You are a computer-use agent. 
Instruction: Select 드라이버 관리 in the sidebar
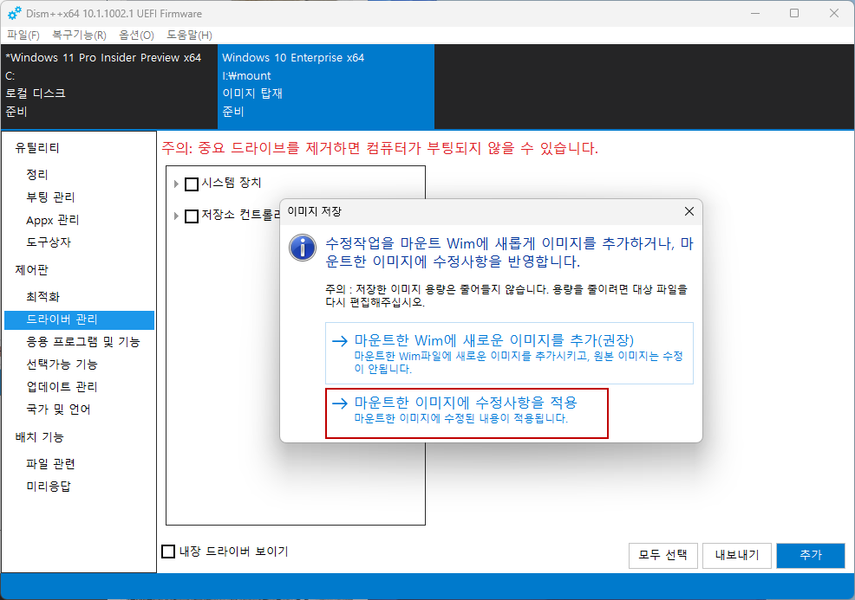click(x=79, y=320)
